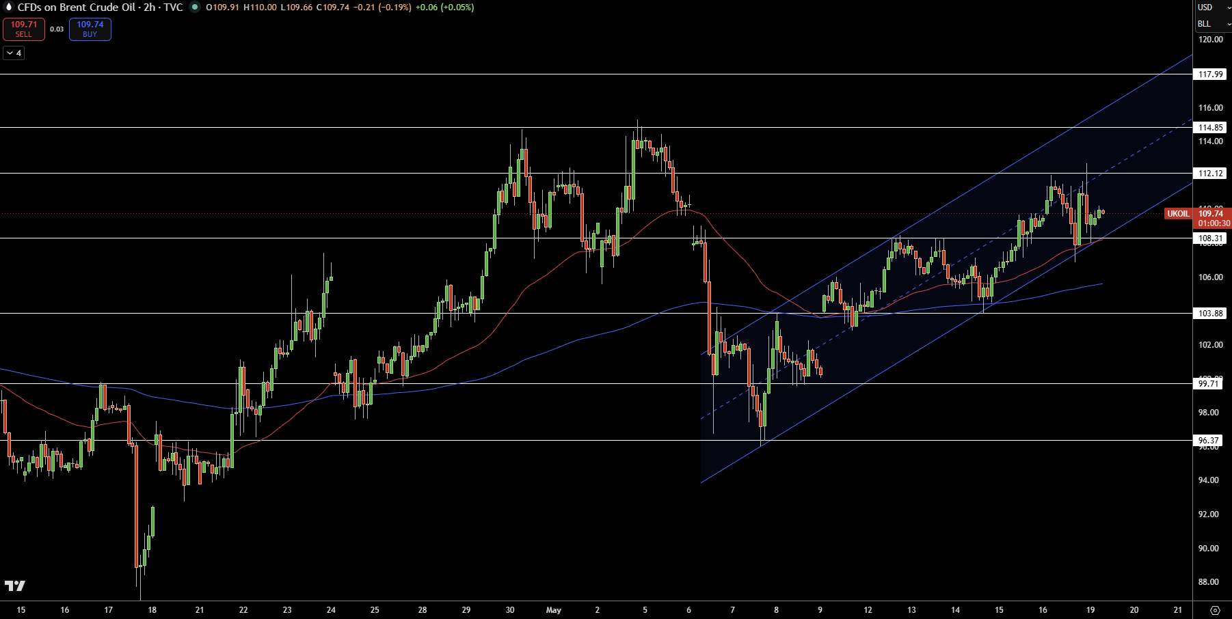This screenshot has height=619, width=1232.
Task: Click the +0.06 (+0.05%) green change value
Action: tap(445, 8)
